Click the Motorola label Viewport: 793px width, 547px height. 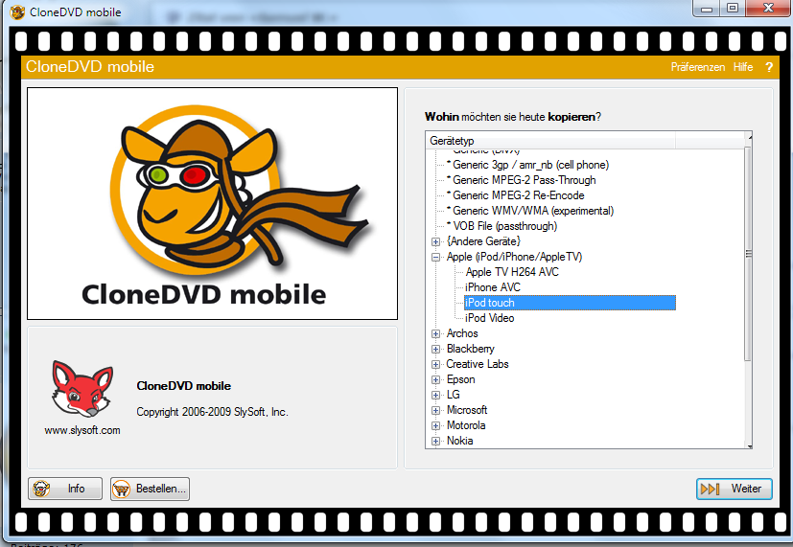[x=466, y=425]
